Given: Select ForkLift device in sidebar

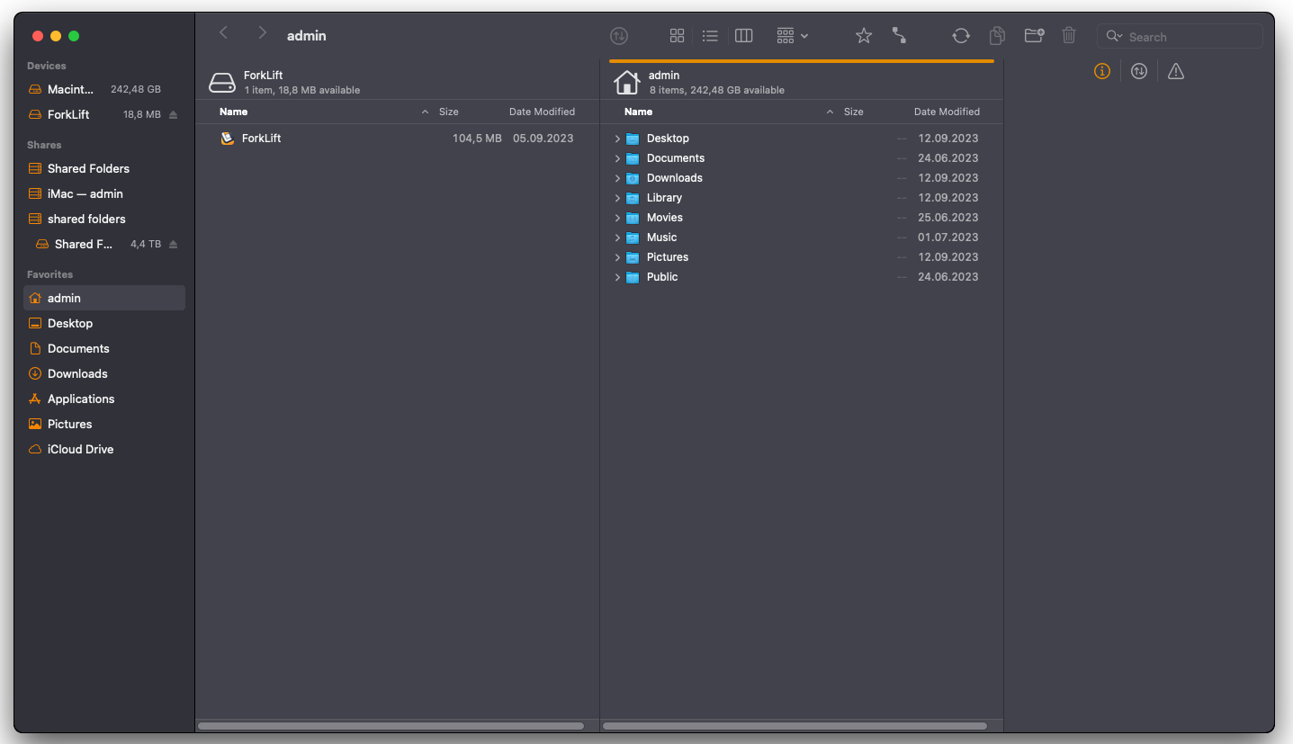Looking at the screenshot, I should click(x=104, y=114).
